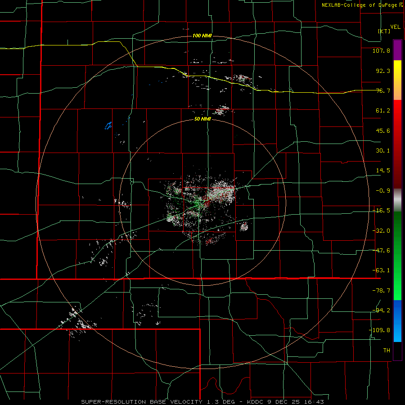
Task: Click the TH legend label
Action: point(387,350)
